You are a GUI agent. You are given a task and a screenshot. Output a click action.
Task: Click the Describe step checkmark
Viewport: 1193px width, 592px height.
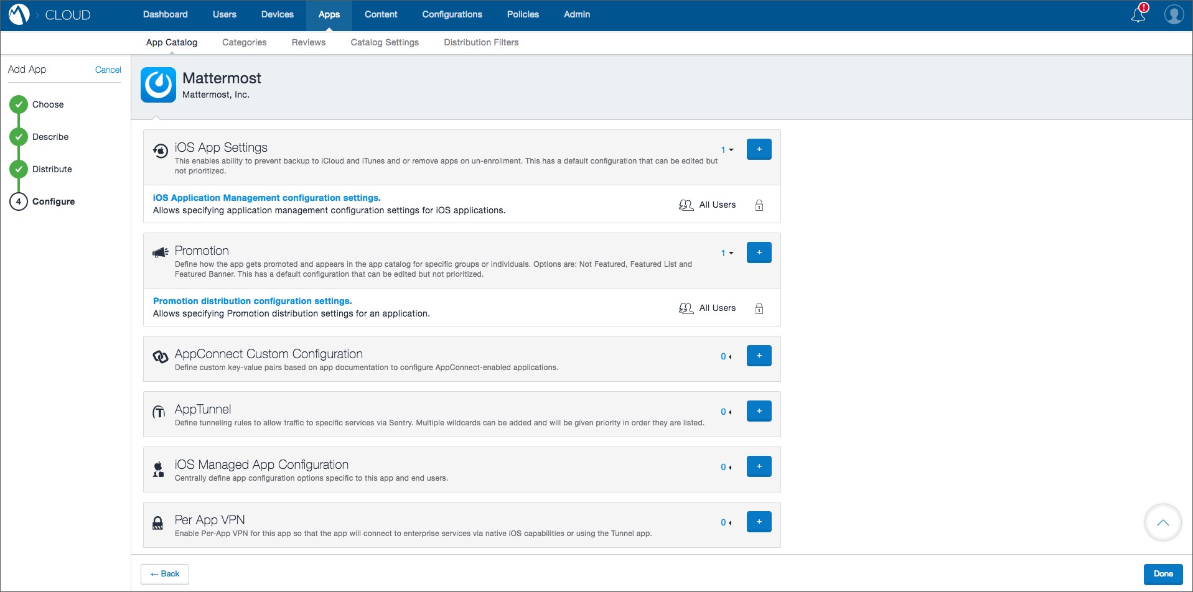(19, 137)
